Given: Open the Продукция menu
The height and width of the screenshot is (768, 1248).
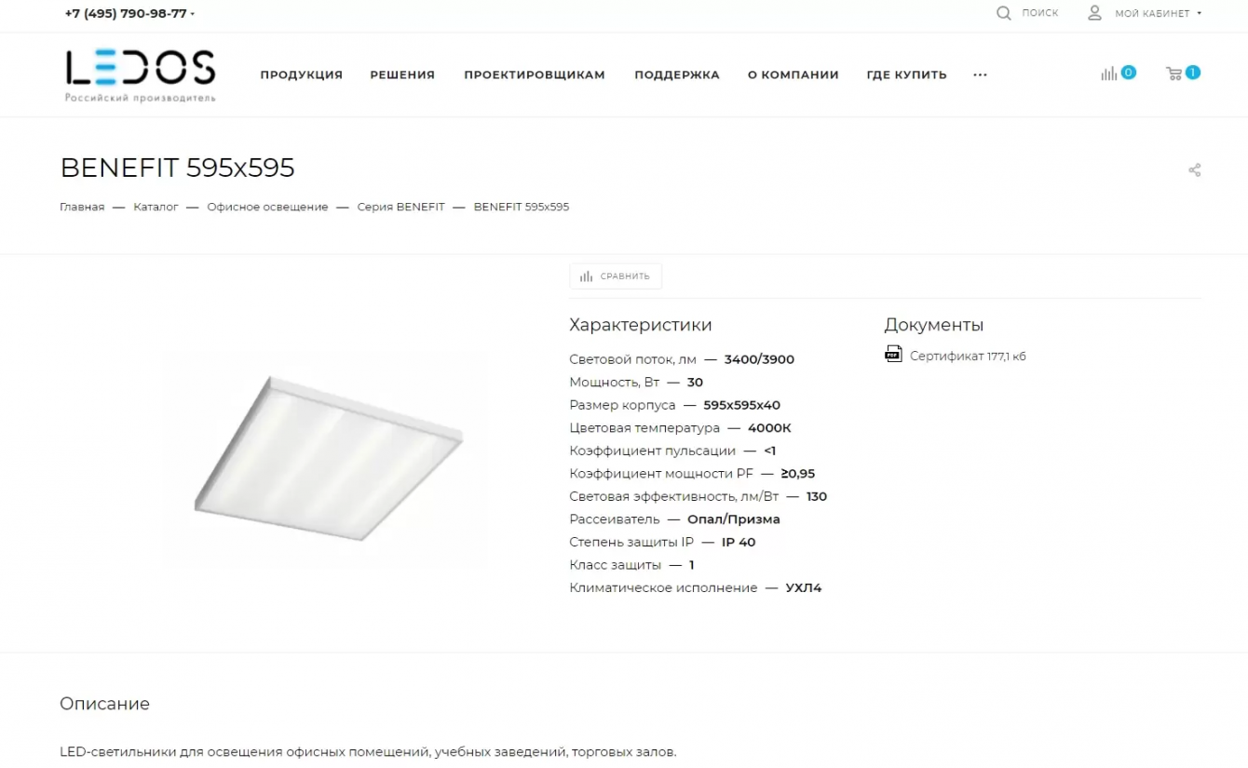Looking at the screenshot, I should [x=301, y=74].
